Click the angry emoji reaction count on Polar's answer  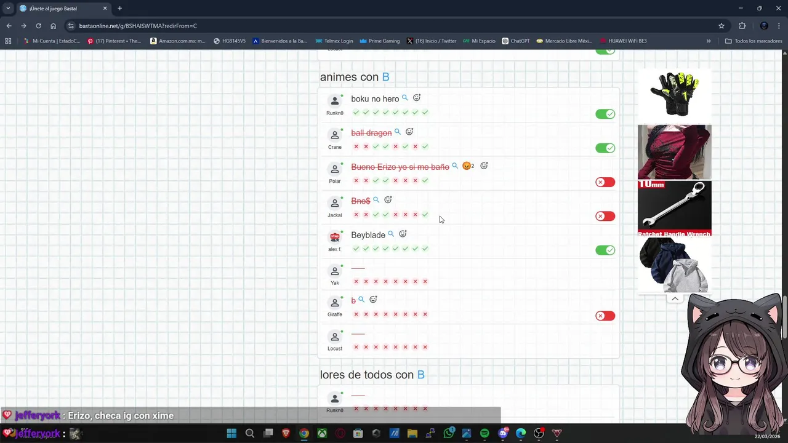(x=468, y=166)
